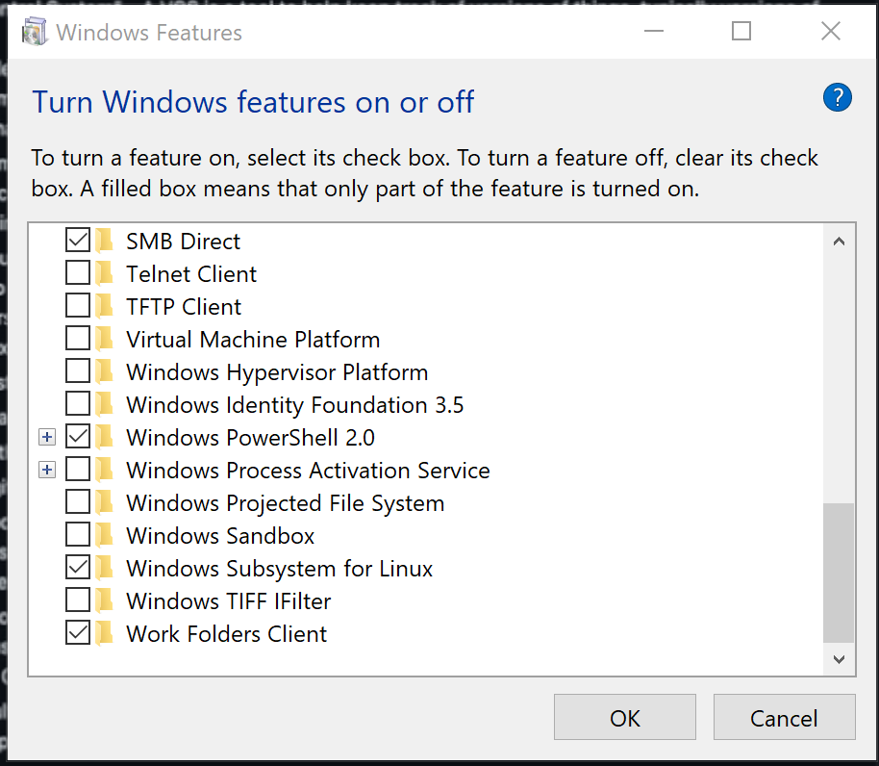The height and width of the screenshot is (766, 879).
Task: Uncheck the Work Folders Client checkbox
Action: tap(77, 632)
